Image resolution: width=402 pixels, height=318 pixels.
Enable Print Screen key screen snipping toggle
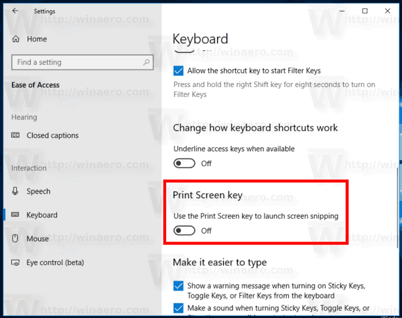(184, 230)
